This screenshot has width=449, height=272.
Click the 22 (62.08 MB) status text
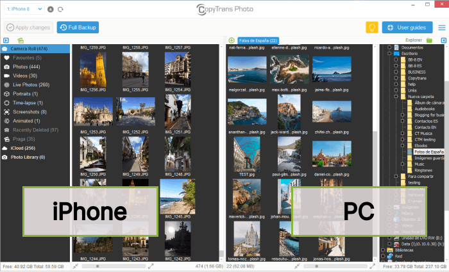tap(241, 266)
